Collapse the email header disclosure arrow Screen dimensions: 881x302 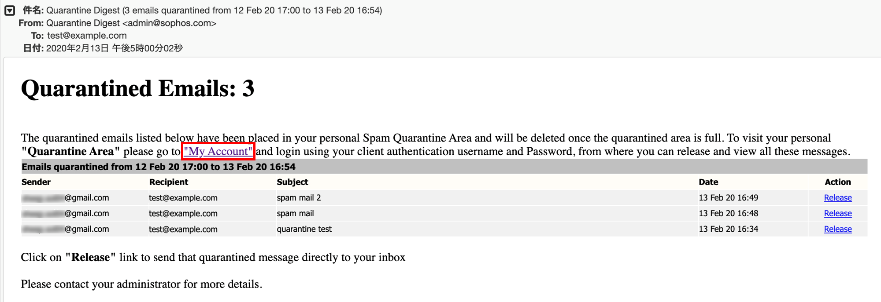[10, 11]
